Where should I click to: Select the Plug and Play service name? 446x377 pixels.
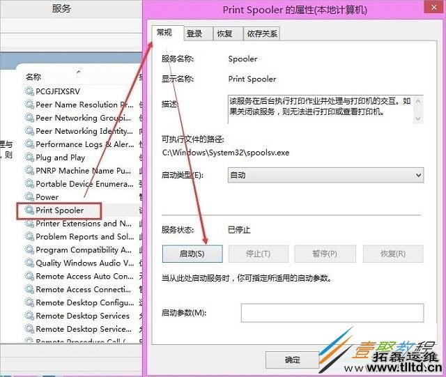click(61, 157)
